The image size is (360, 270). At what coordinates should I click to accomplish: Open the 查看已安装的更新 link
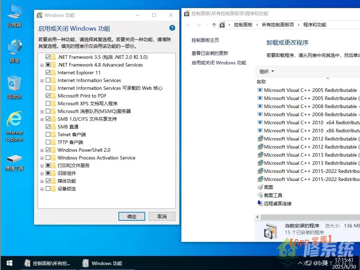click(x=210, y=53)
